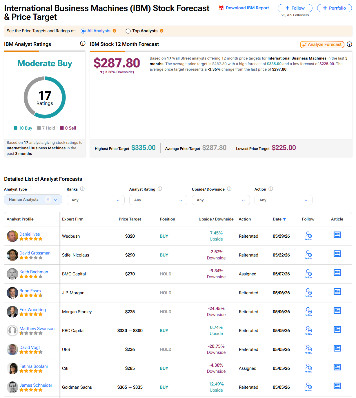Click Expert Firm column header
Viewport: 356px width, 398px height.
(x=73, y=219)
